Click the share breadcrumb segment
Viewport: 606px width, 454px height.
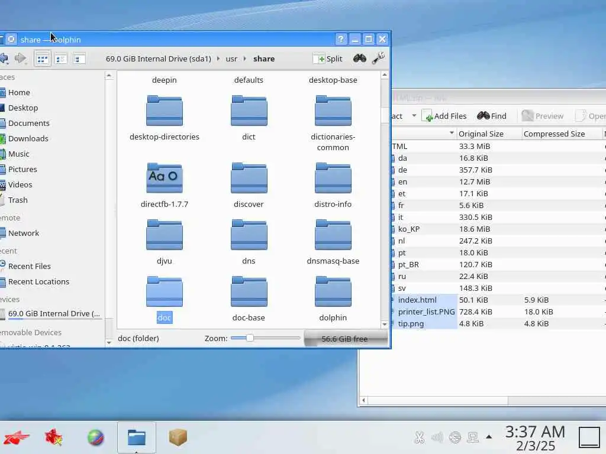pos(264,59)
